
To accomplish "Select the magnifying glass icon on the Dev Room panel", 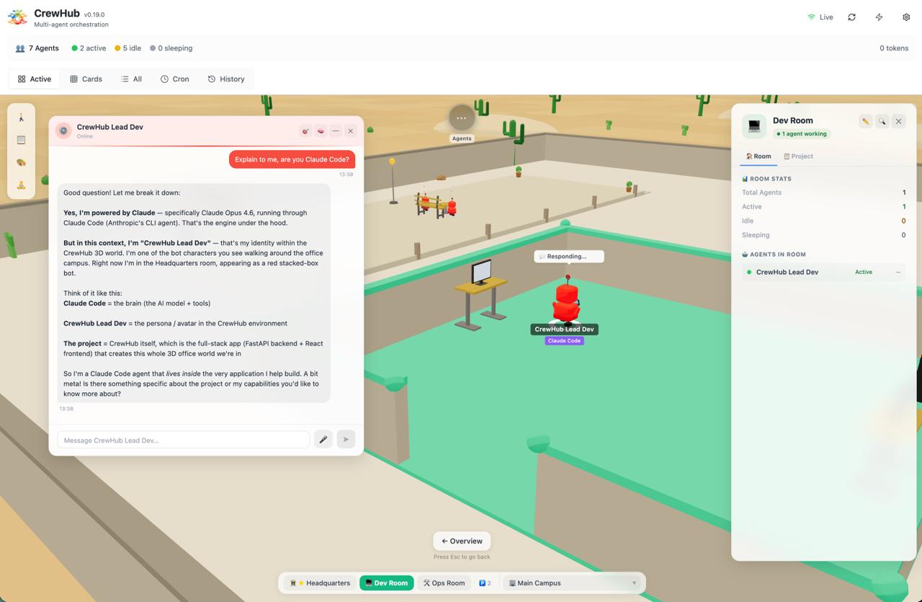I will (x=882, y=121).
